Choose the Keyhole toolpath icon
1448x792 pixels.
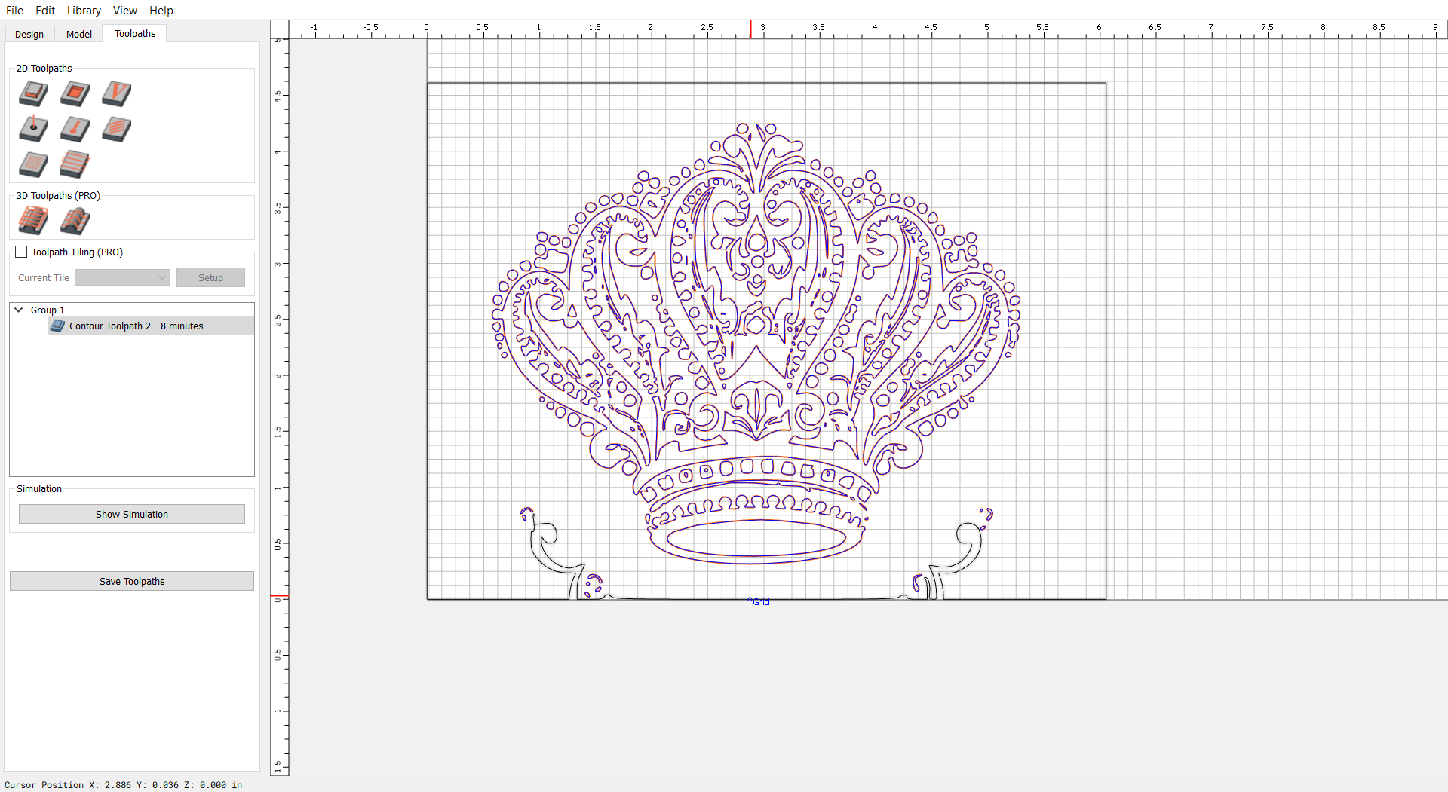(75, 129)
